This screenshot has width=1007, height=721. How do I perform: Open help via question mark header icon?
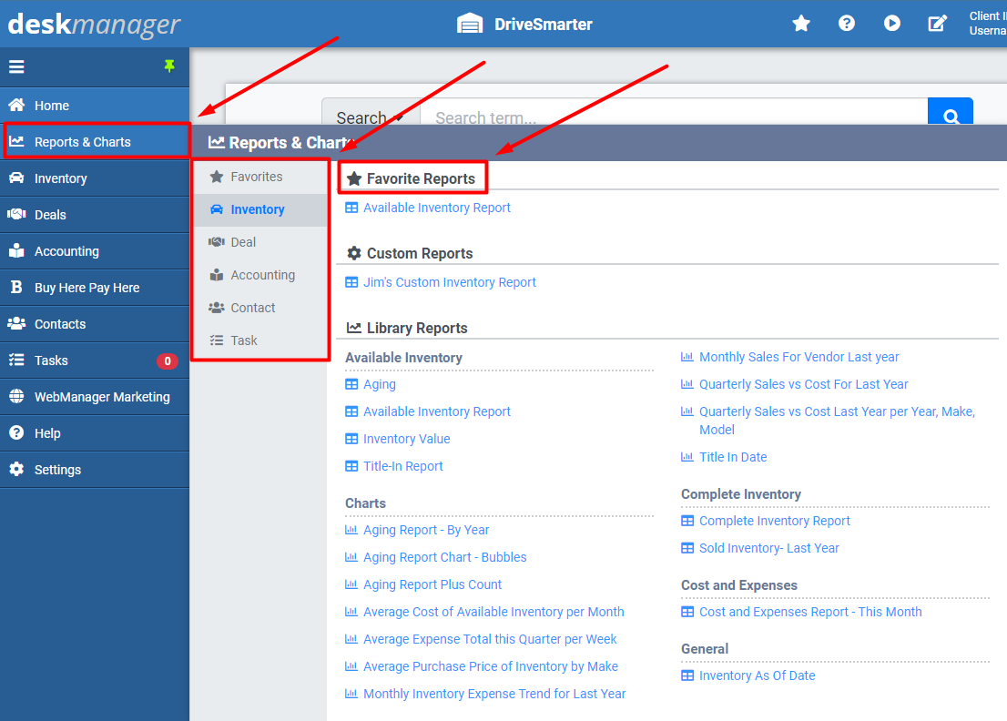(x=847, y=24)
